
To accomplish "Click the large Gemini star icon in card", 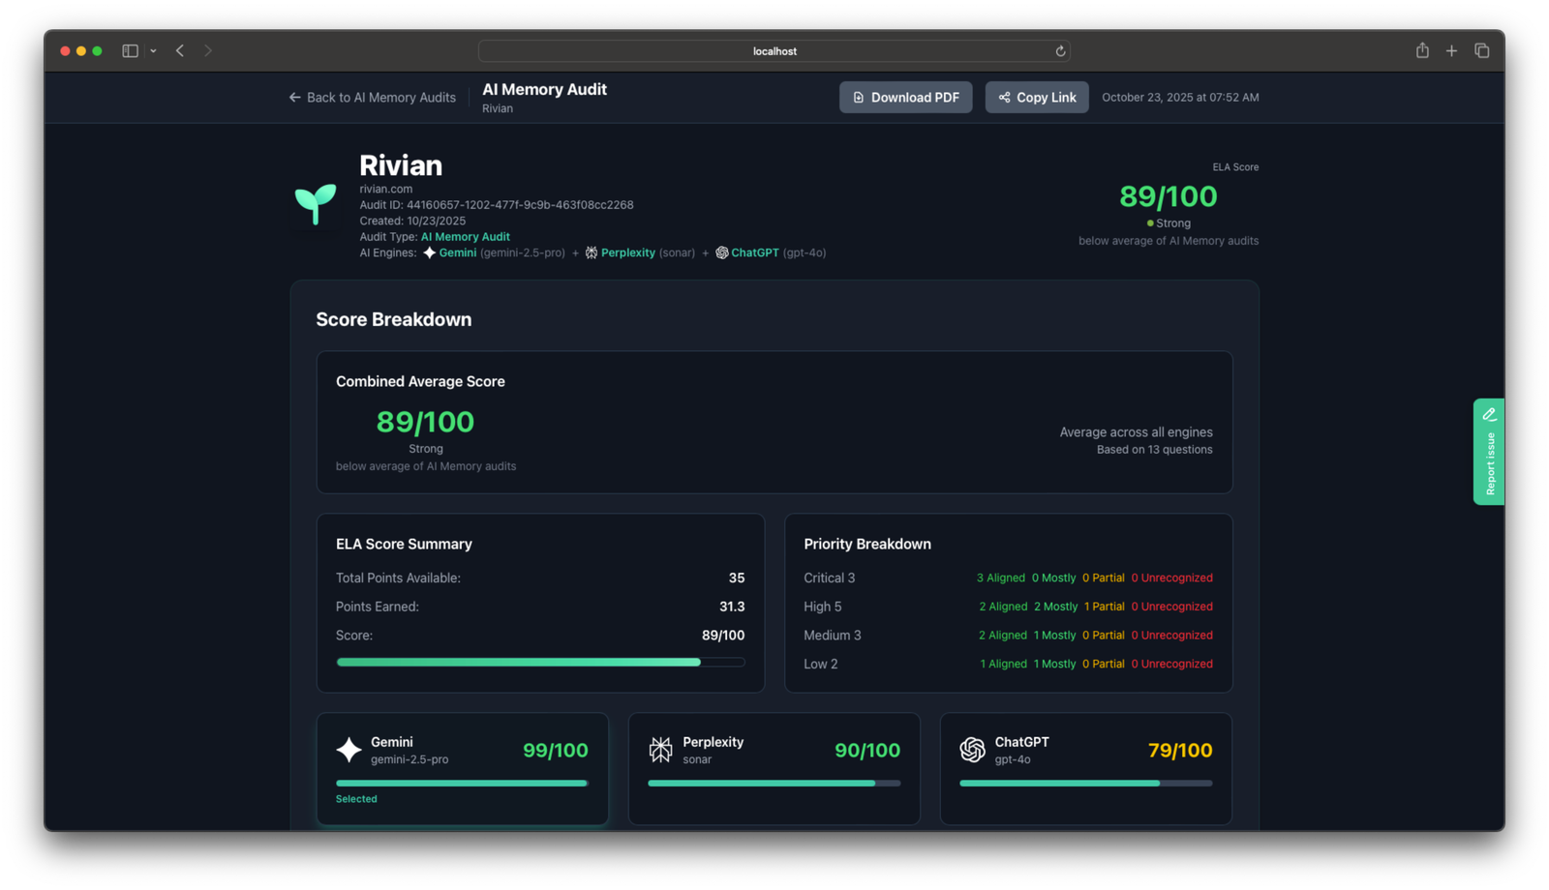I will click(x=349, y=750).
